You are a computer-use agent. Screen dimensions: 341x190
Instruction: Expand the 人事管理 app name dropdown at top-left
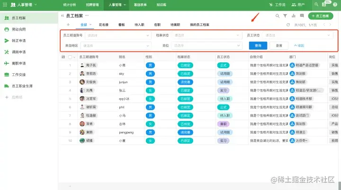coord(36,5)
